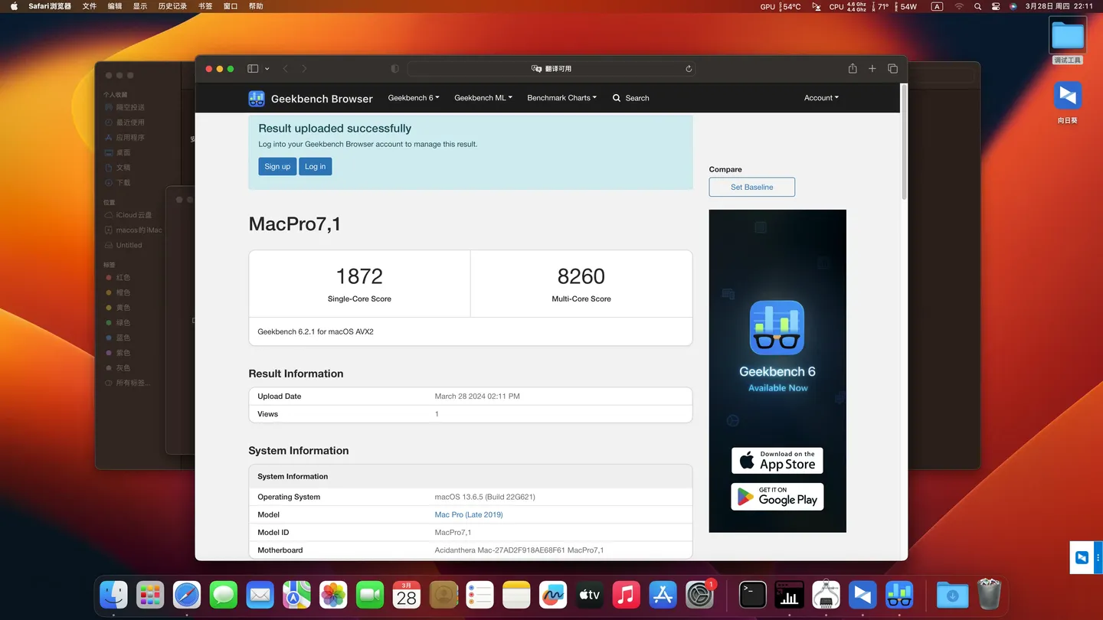Click the 翻译可用 translate control in the address bar
Screen dimensions: 1103x620
point(550,68)
